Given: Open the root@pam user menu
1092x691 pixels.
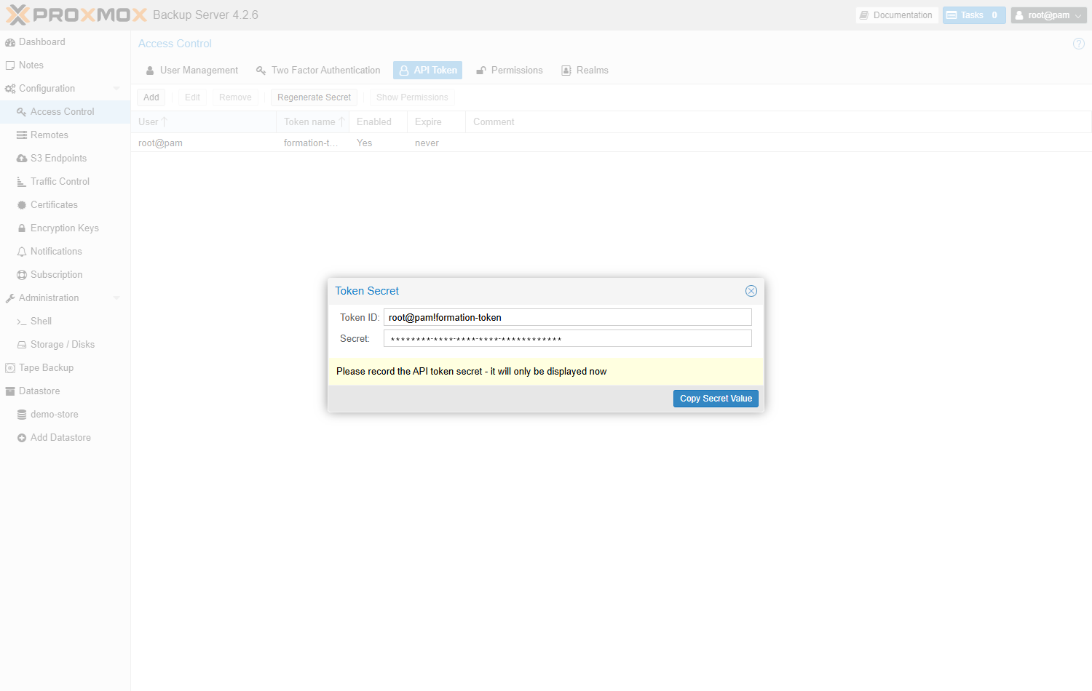Looking at the screenshot, I should (1048, 15).
